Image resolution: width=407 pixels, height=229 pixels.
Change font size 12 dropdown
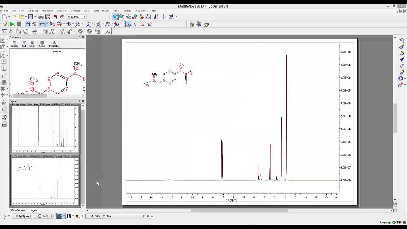149,216
